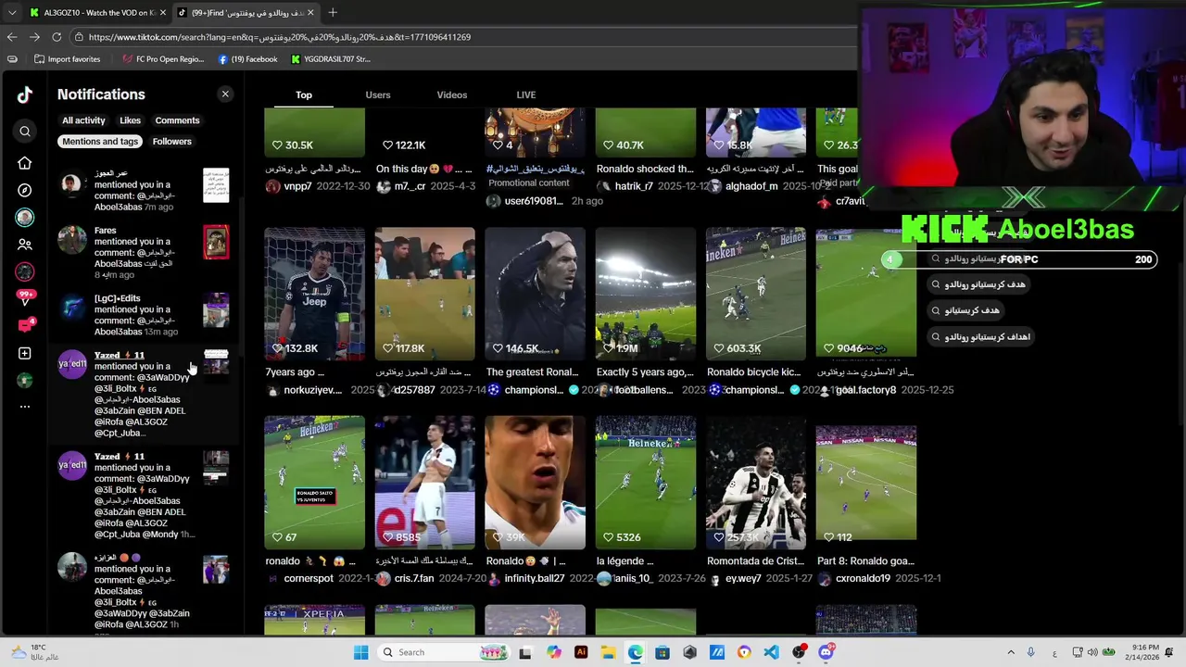Select the Mentions and tags filter
Viewport: 1186px width, 667px height.
(100, 142)
